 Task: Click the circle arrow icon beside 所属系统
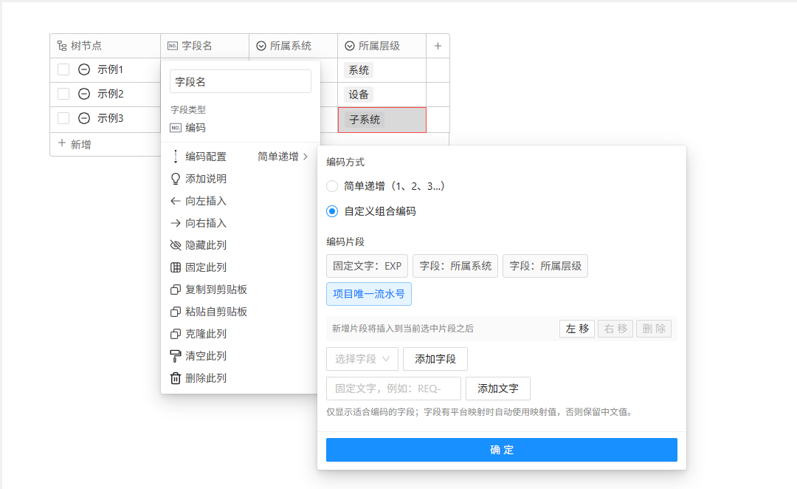tap(261, 46)
